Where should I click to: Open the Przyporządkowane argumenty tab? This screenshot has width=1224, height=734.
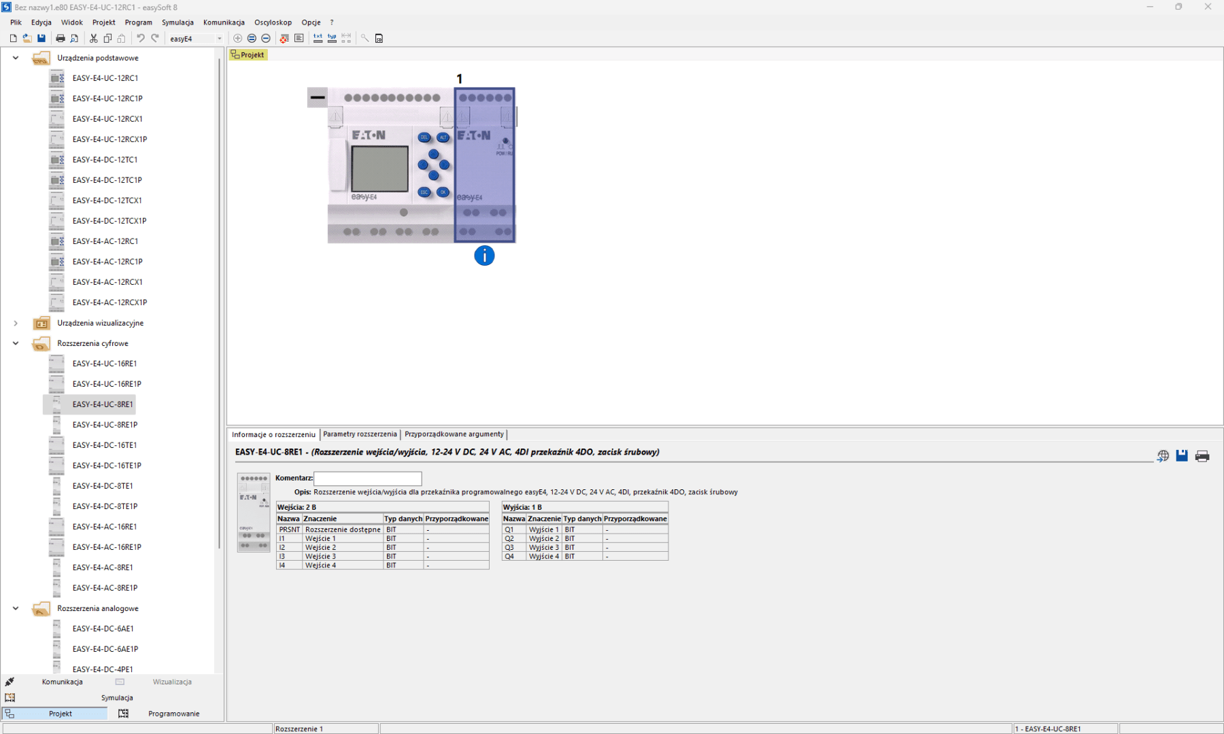[454, 434]
